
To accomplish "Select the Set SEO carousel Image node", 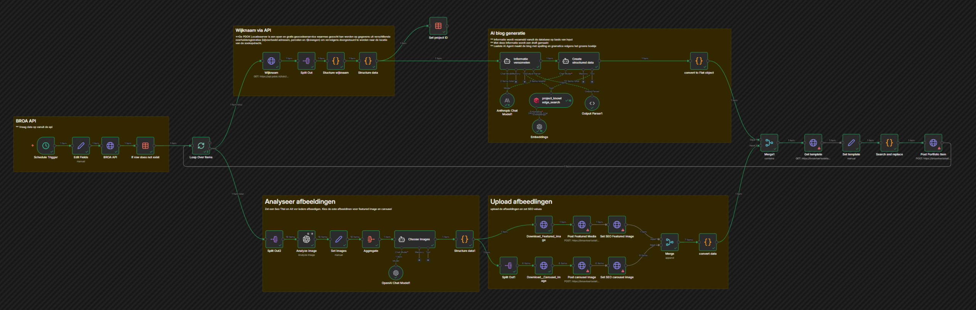I will pyautogui.click(x=616, y=265).
